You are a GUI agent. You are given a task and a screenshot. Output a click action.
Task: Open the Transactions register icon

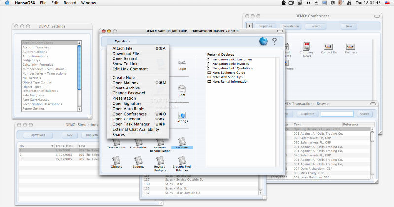(116, 142)
